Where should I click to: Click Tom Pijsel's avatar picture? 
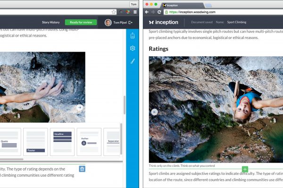click(x=108, y=23)
